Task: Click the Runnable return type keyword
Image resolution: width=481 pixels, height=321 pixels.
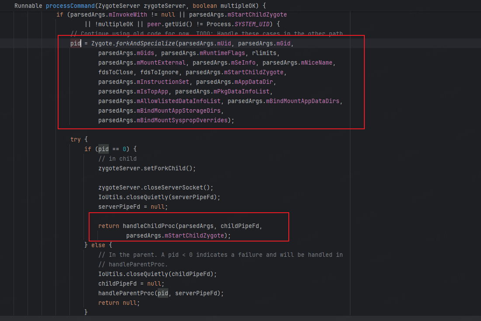Action: pyautogui.click(x=28, y=6)
